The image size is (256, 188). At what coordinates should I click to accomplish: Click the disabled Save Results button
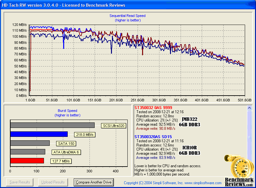pyautogui.click(x=20, y=182)
